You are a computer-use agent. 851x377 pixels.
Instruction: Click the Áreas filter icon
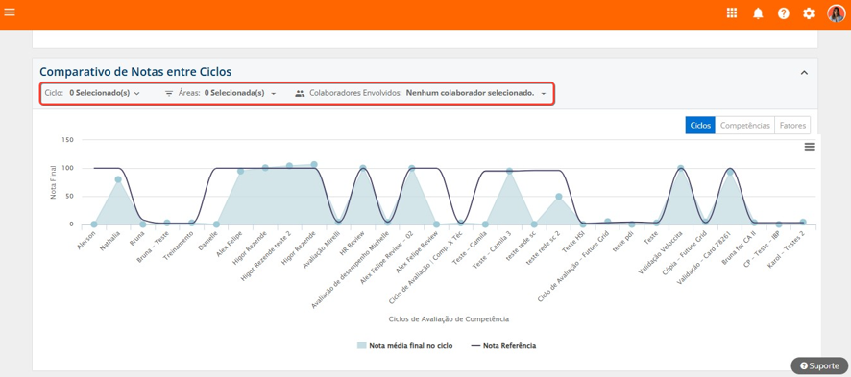pyautogui.click(x=169, y=93)
